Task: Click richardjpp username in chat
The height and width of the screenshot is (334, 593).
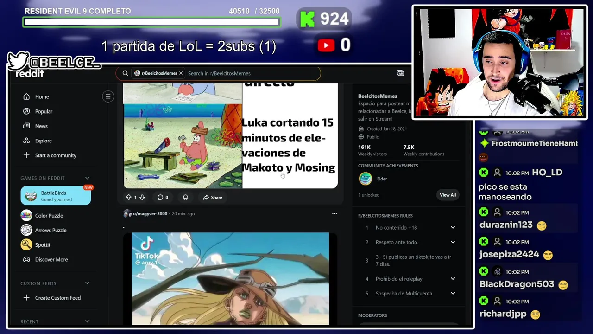Action: [503, 314]
